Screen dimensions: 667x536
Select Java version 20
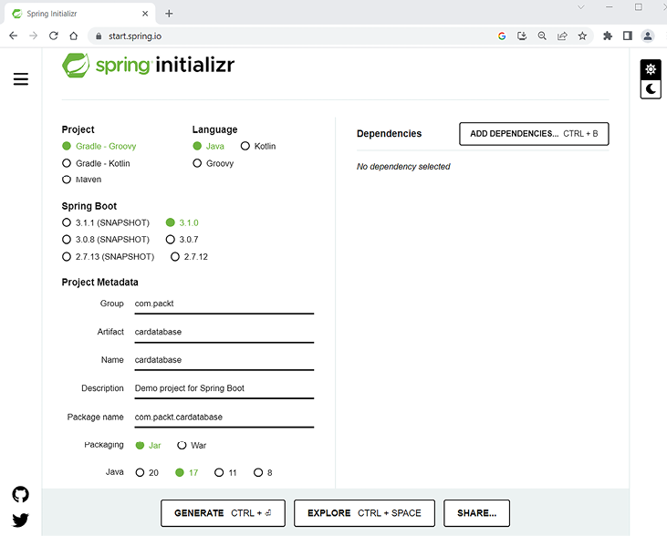pos(140,472)
